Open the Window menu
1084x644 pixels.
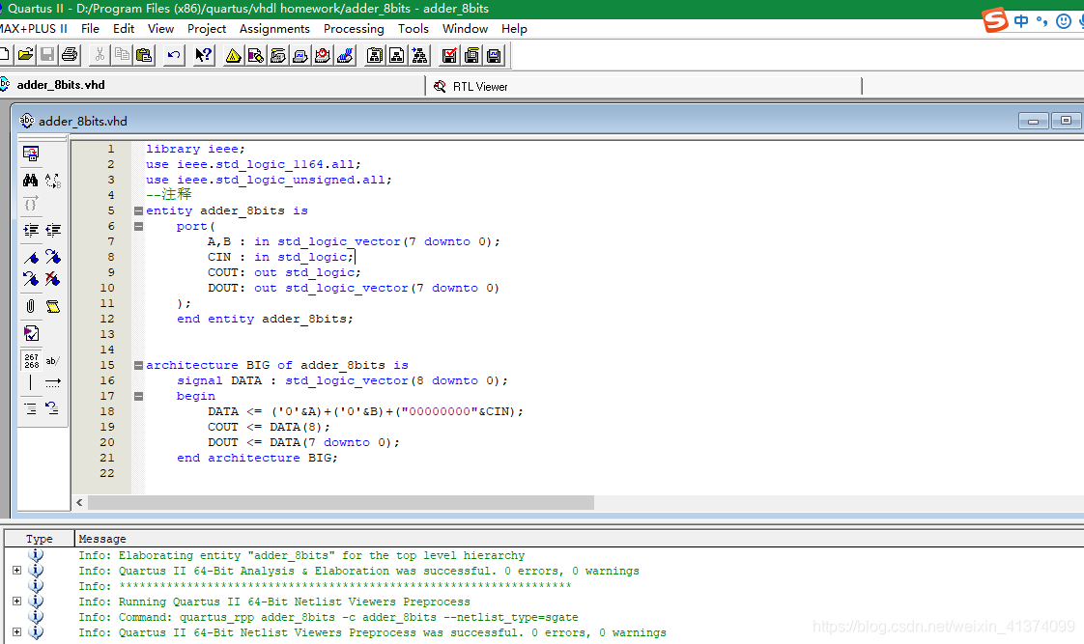466,28
